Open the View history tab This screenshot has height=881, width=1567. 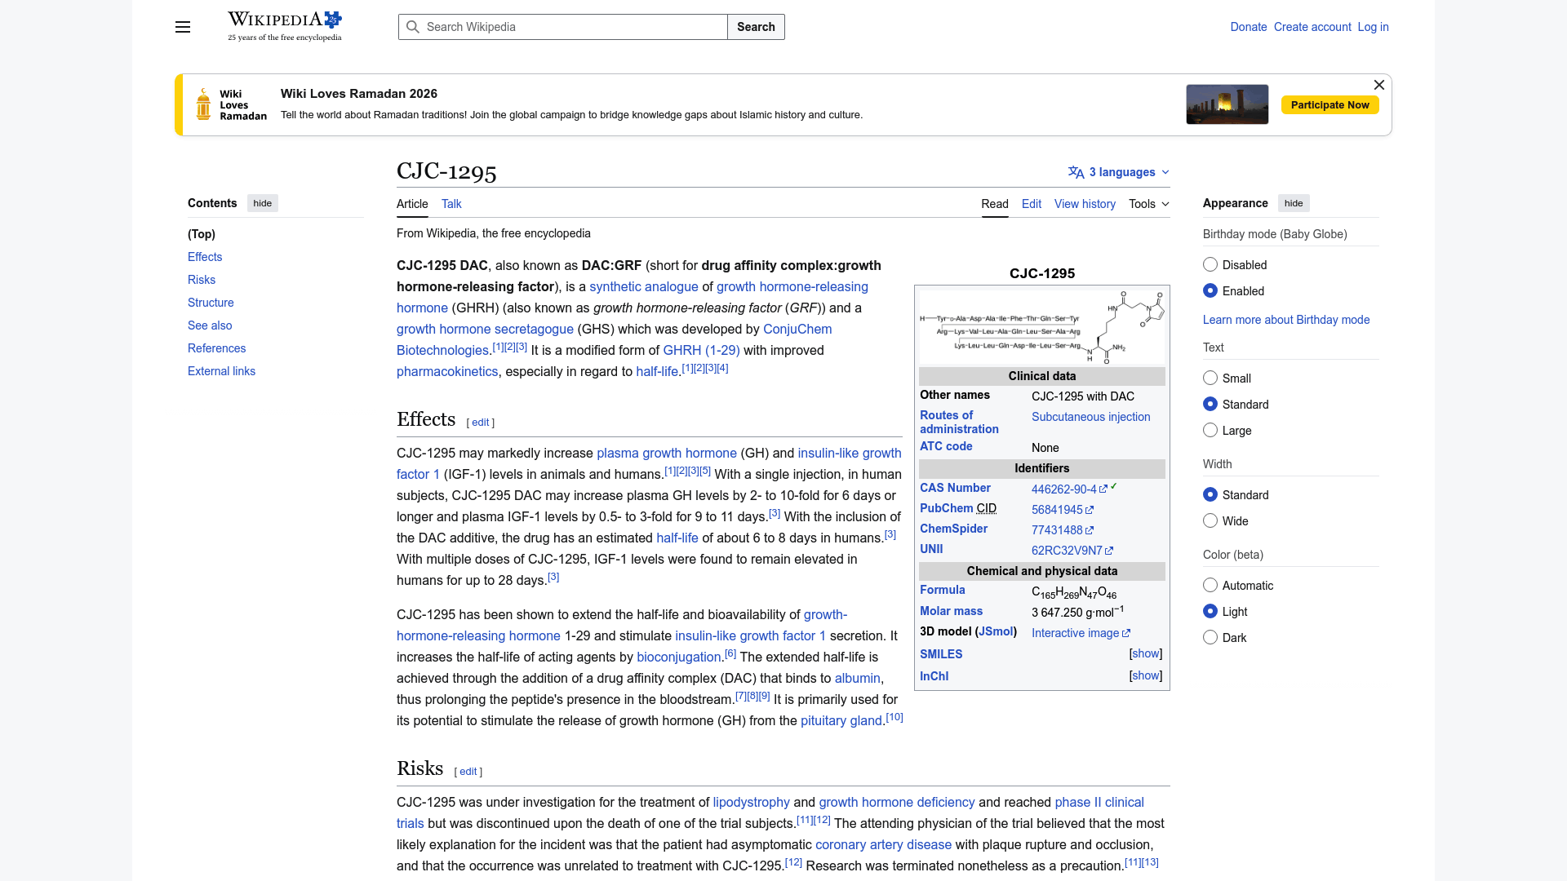tap(1085, 204)
